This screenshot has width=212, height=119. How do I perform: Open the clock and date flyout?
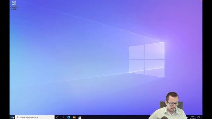[x=192, y=117]
